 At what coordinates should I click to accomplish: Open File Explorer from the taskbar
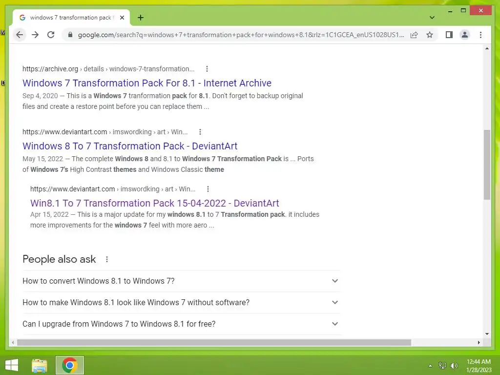pos(40,365)
